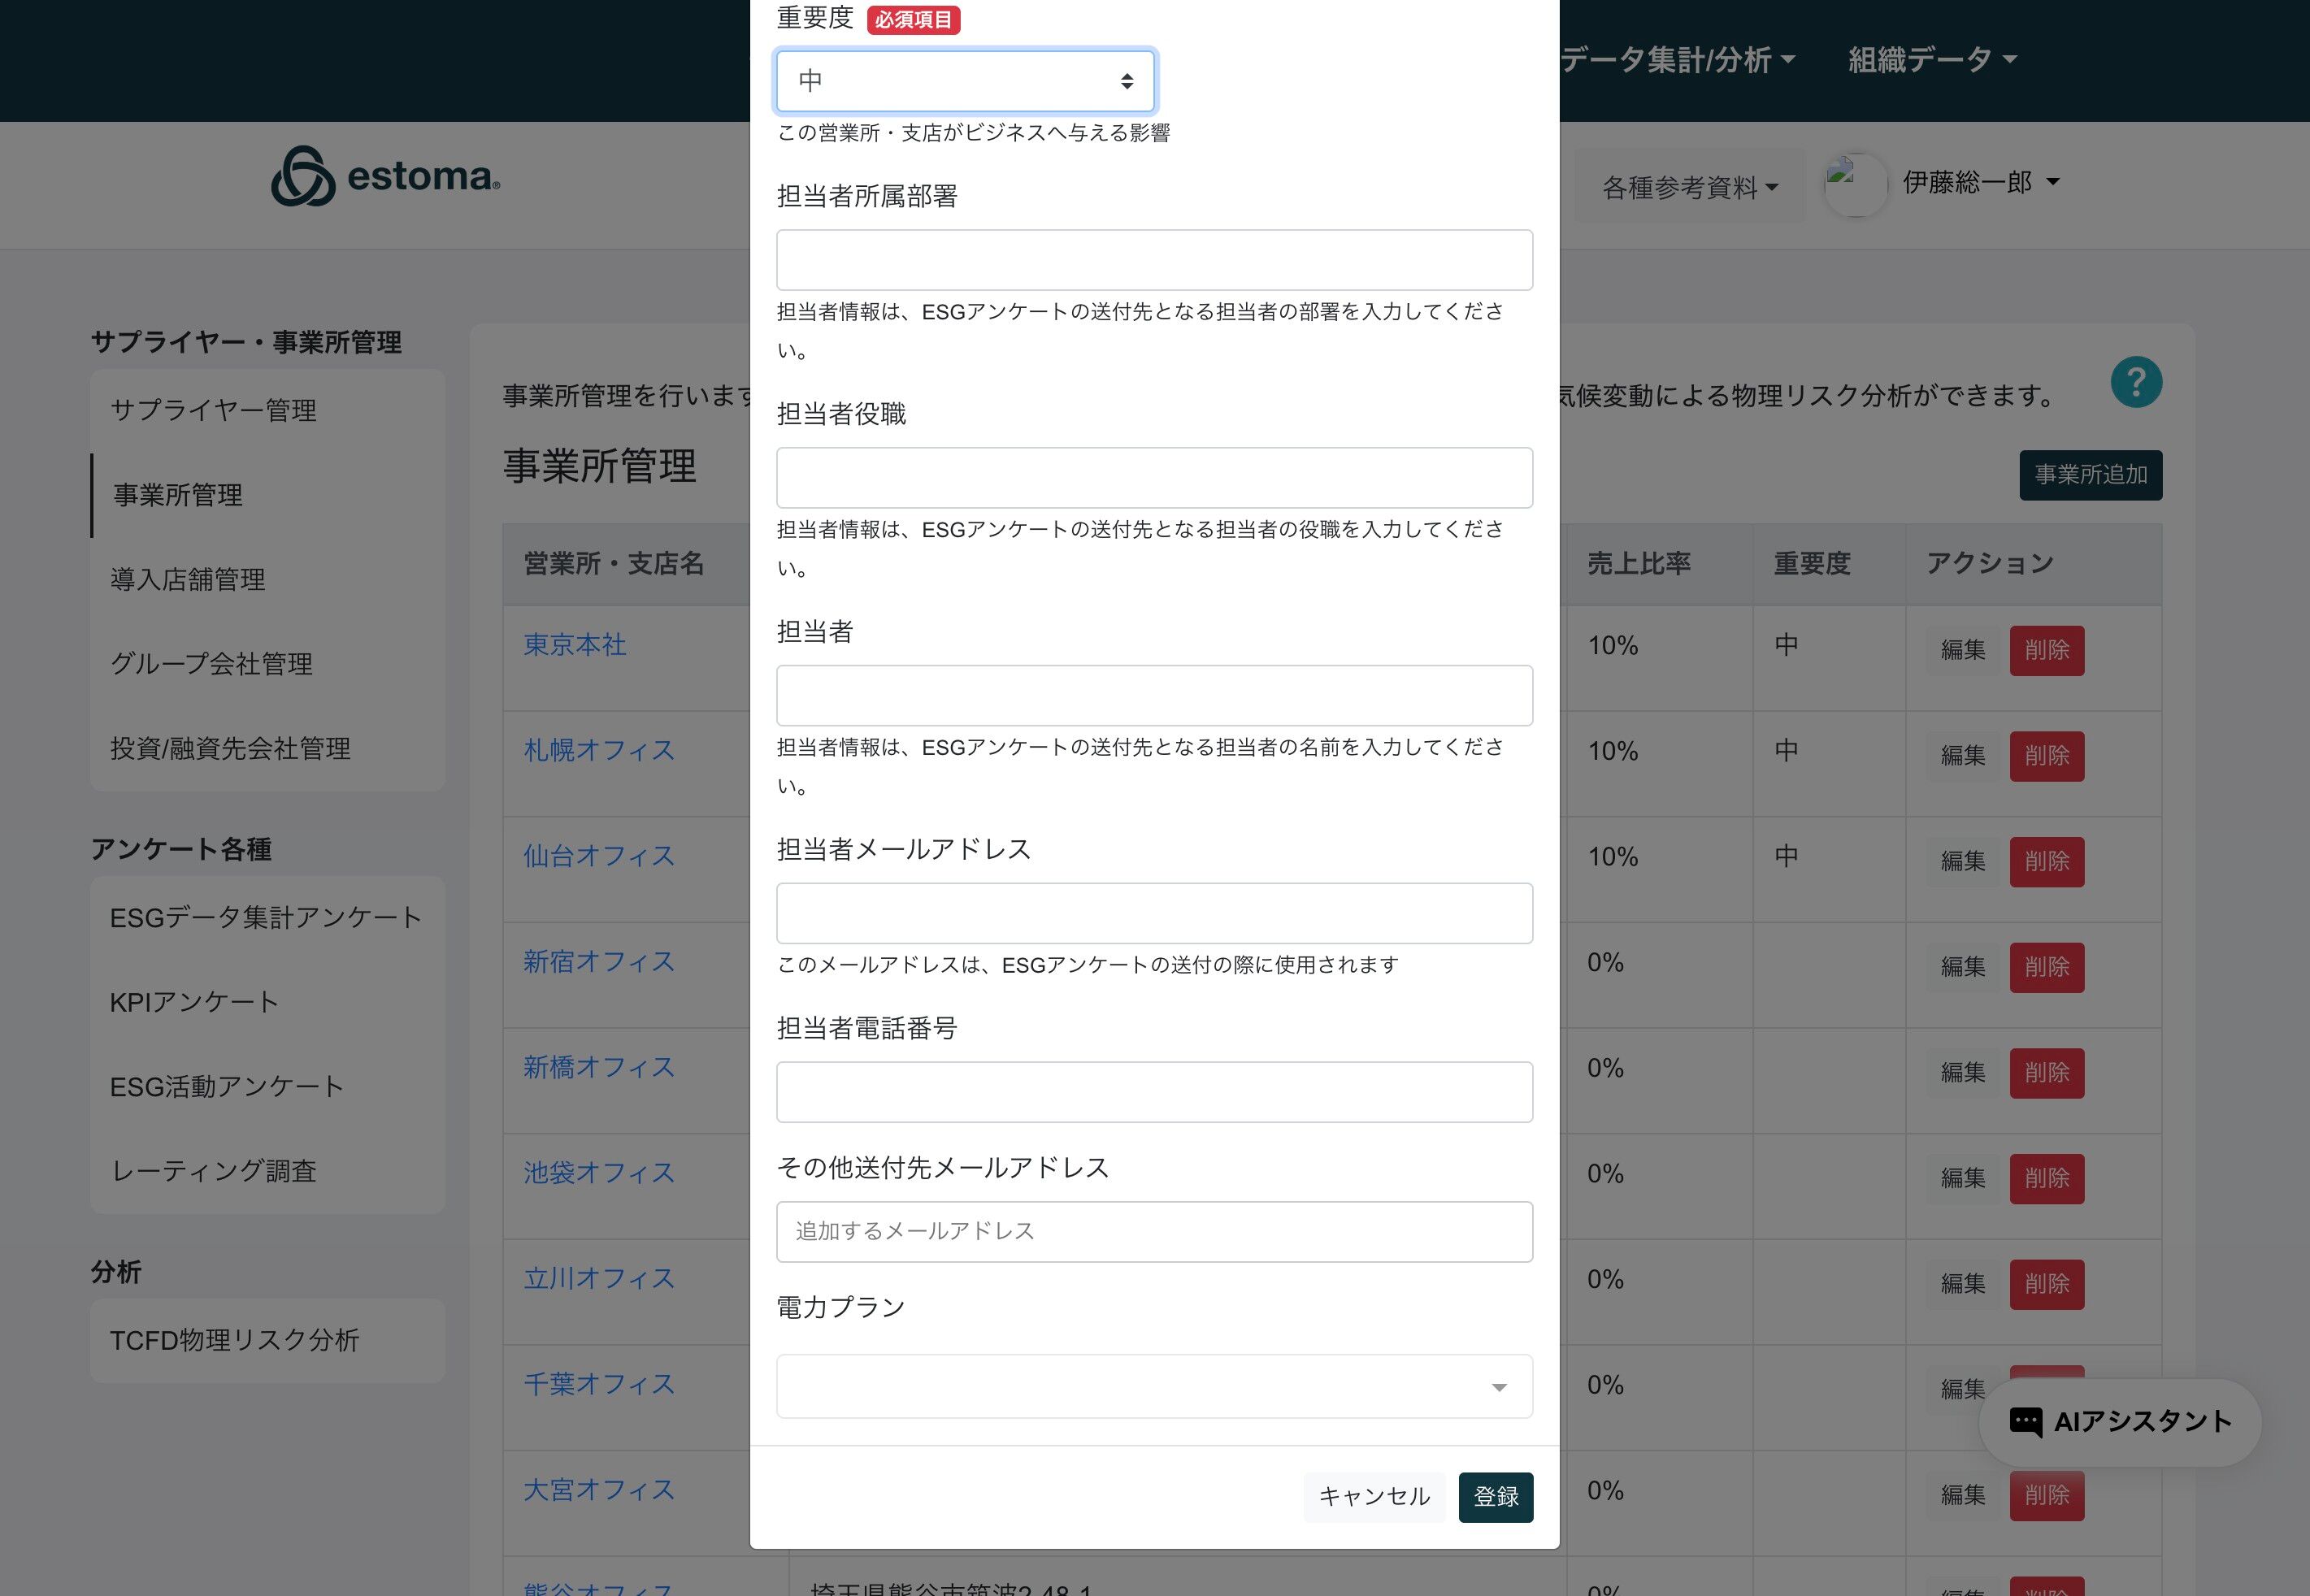
Task: Click the estoma logo icon
Action: (303, 177)
